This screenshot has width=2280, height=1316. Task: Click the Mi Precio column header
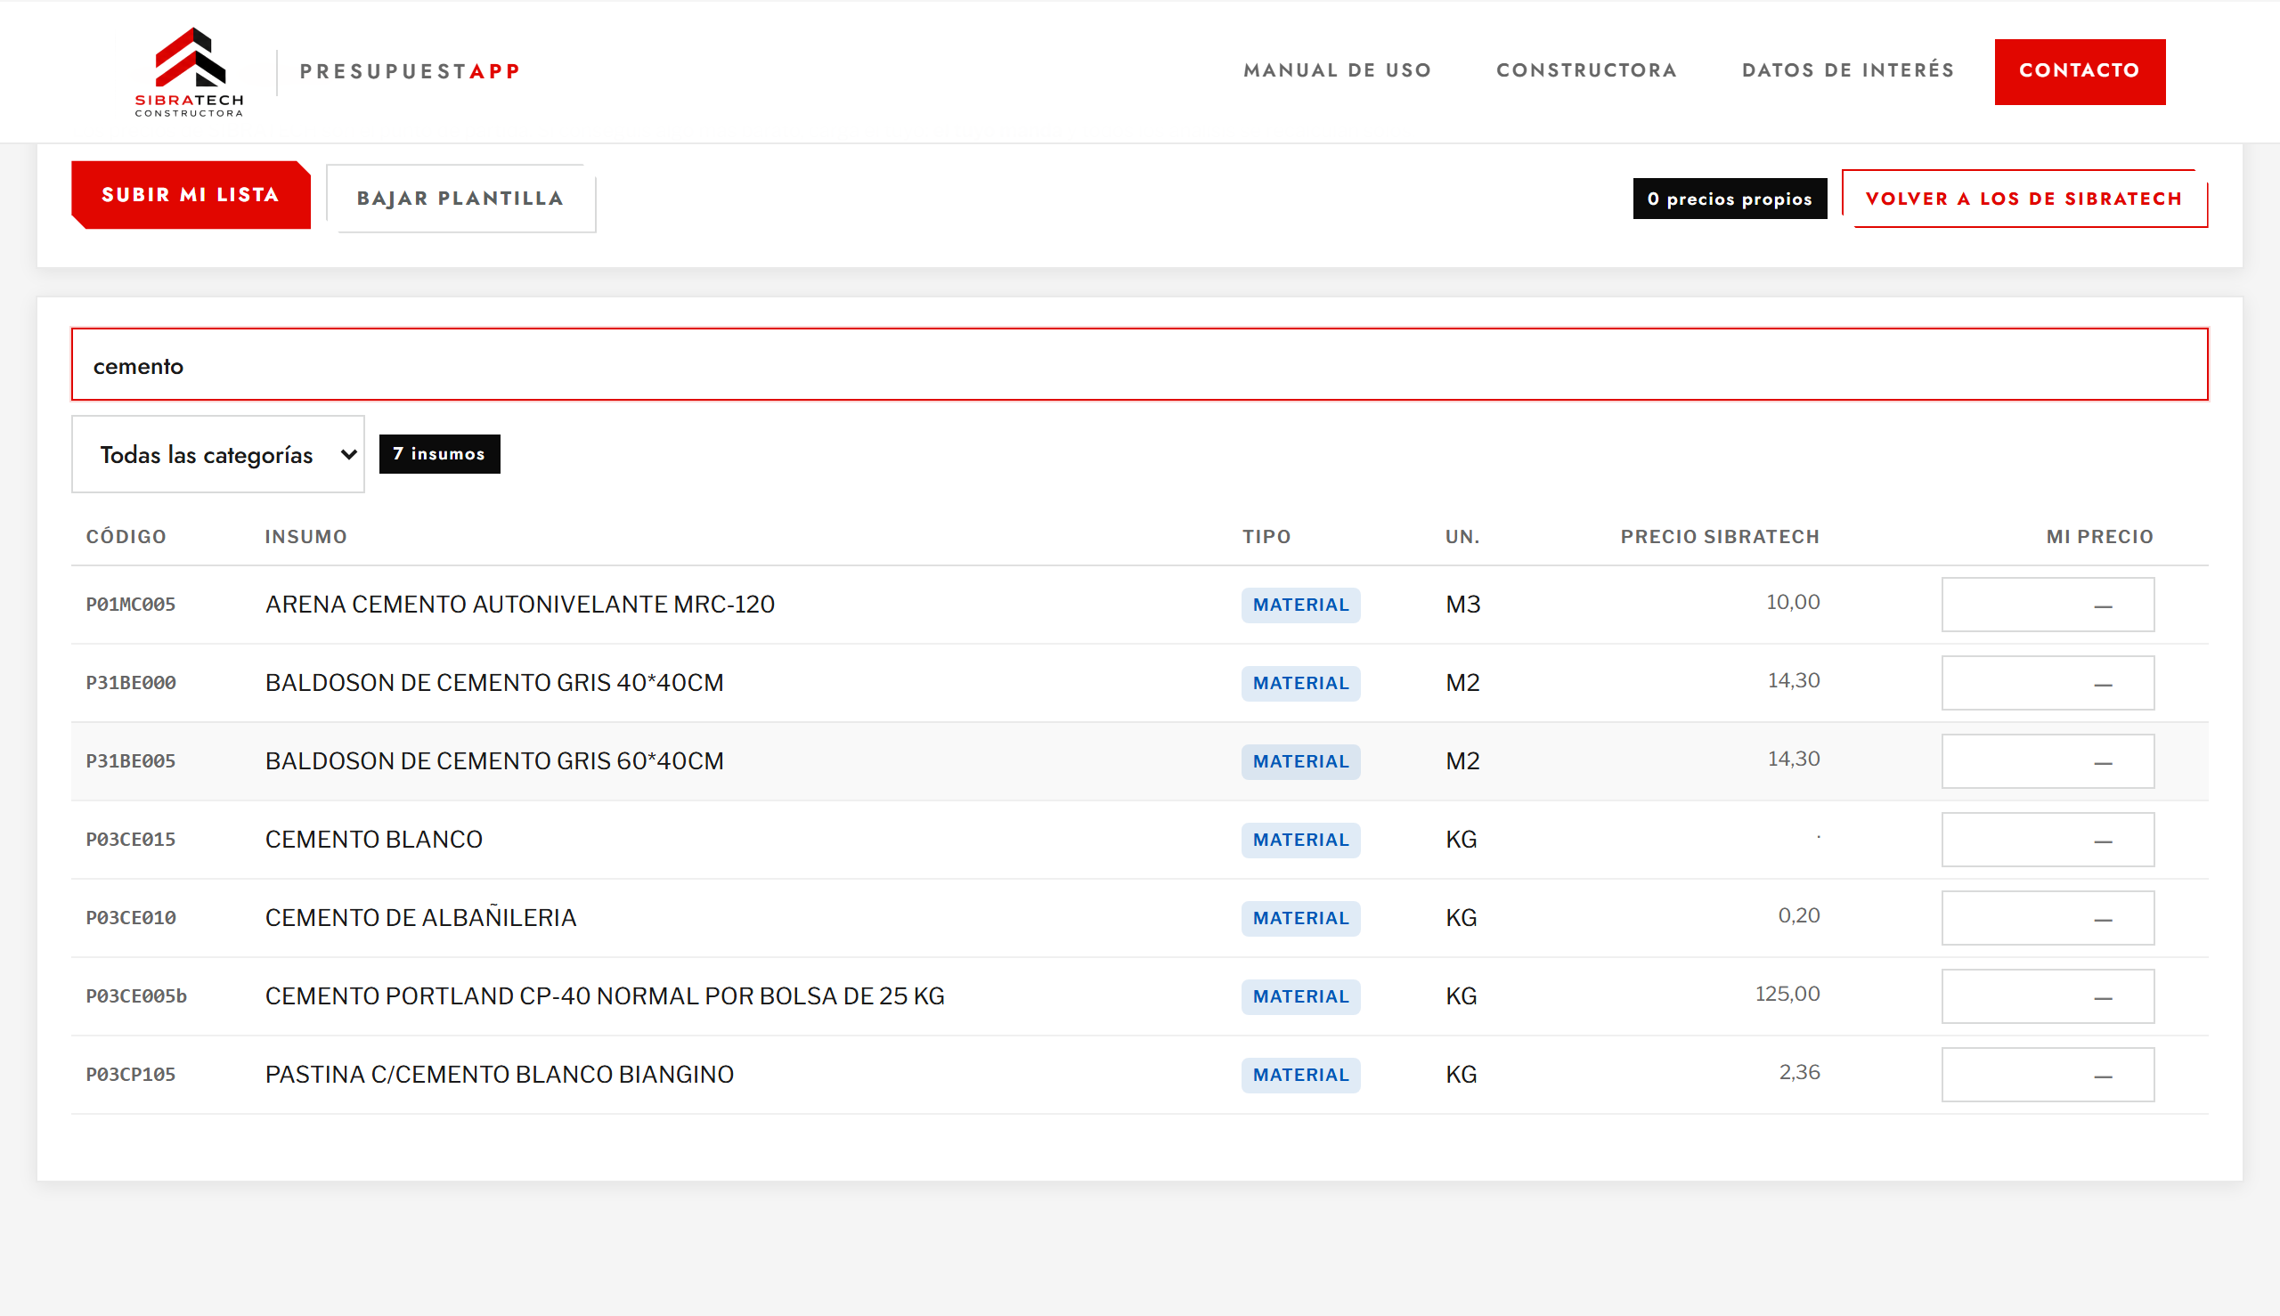[x=2099, y=537]
